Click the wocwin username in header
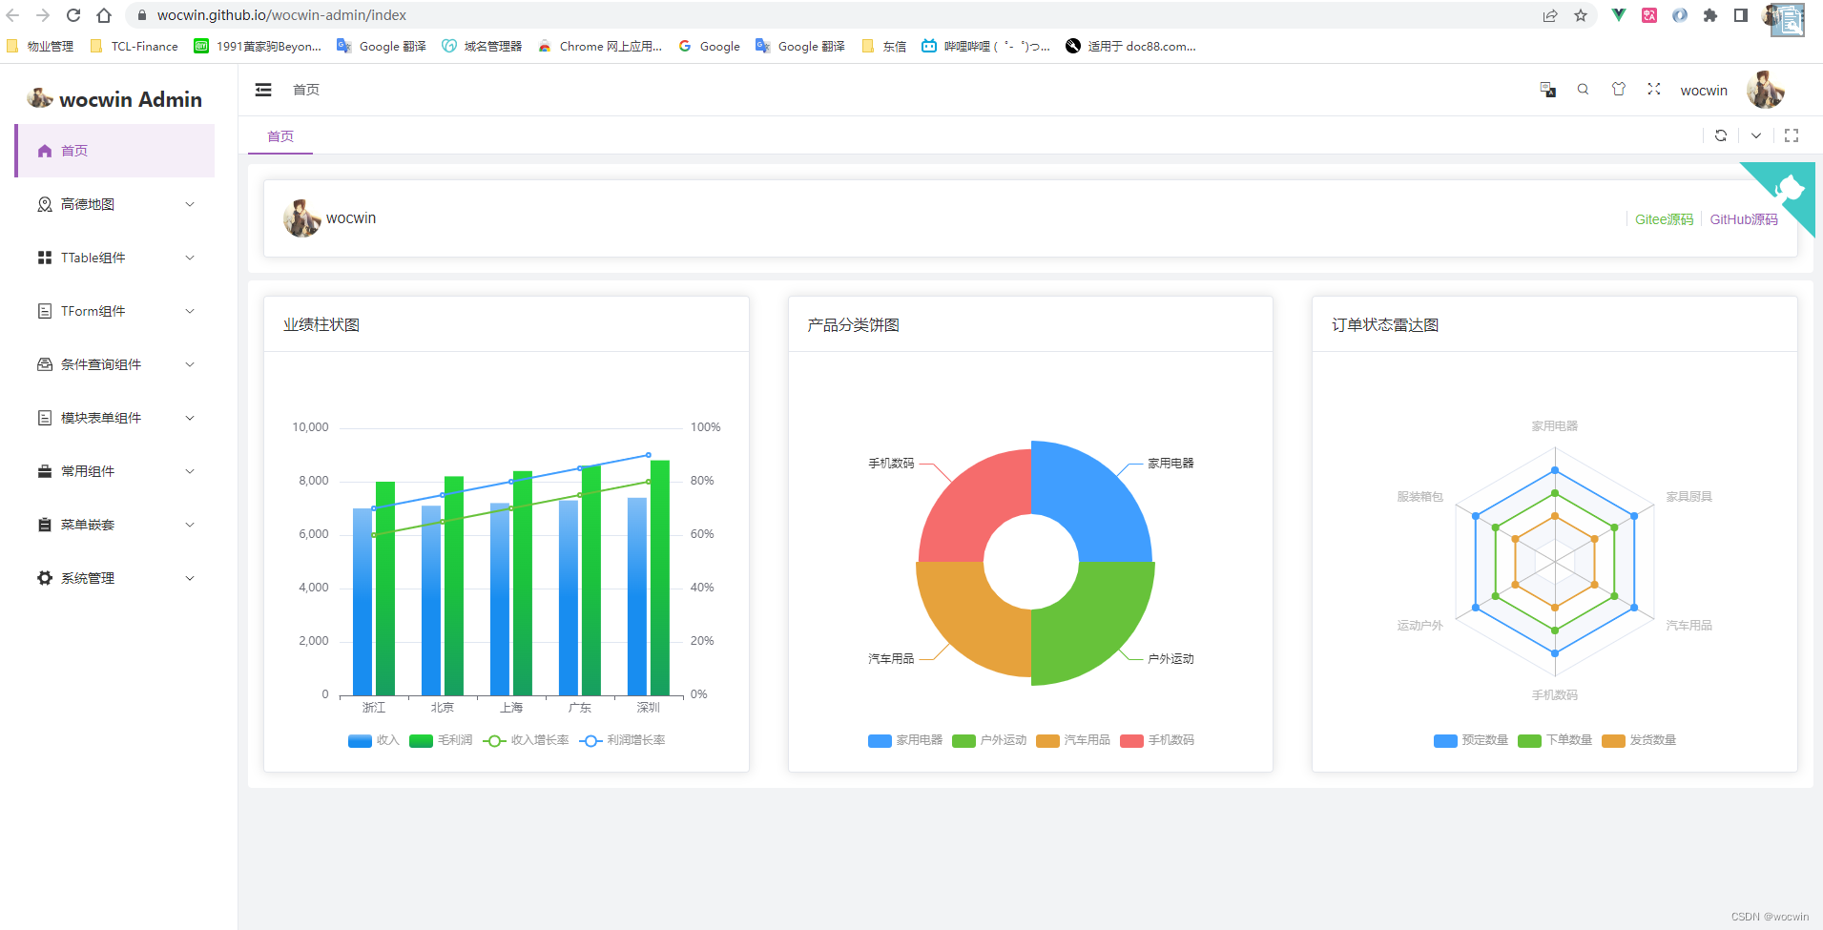This screenshot has width=1823, height=930. [x=1704, y=91]
